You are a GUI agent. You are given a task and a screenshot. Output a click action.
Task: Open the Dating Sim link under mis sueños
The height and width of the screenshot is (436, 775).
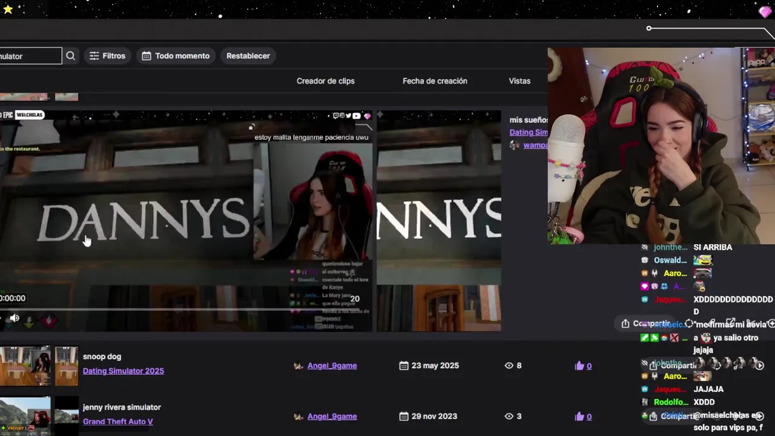529,133
